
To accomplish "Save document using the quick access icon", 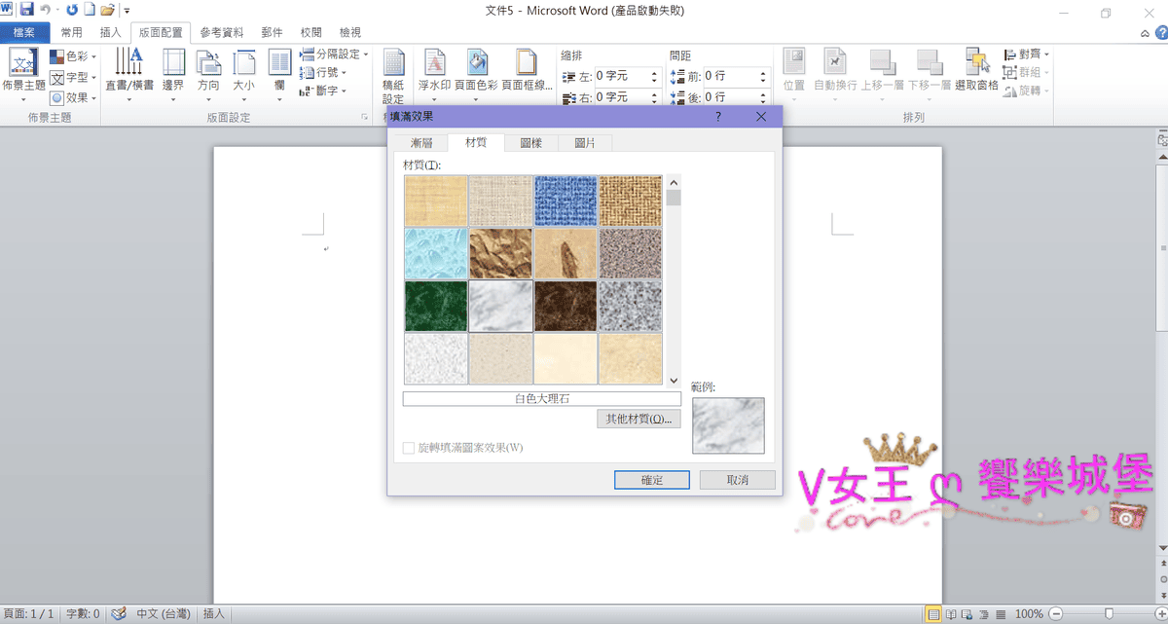I will [x=26, y=10].
